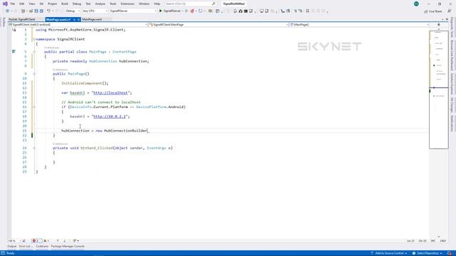456x256 pixels.
Task: Click the class indicator icon on line 5
Action: coord(14,51)
